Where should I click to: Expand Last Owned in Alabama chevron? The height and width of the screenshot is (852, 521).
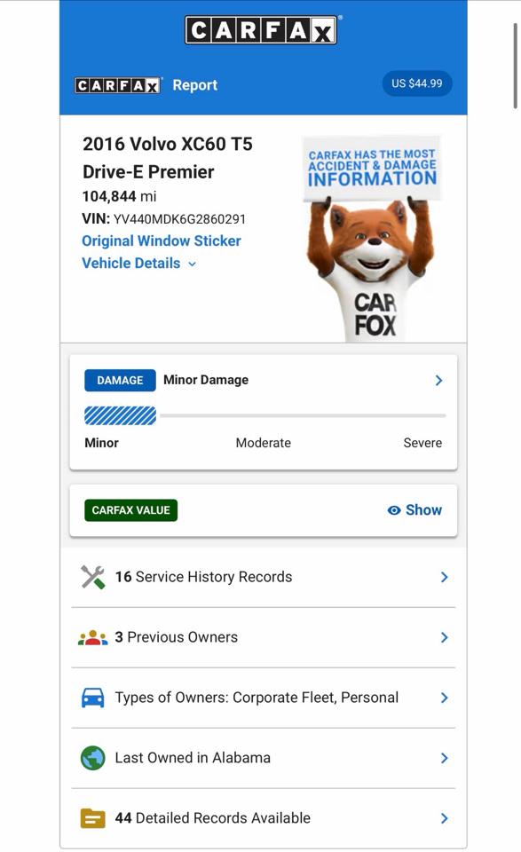(x=445, y=758)
